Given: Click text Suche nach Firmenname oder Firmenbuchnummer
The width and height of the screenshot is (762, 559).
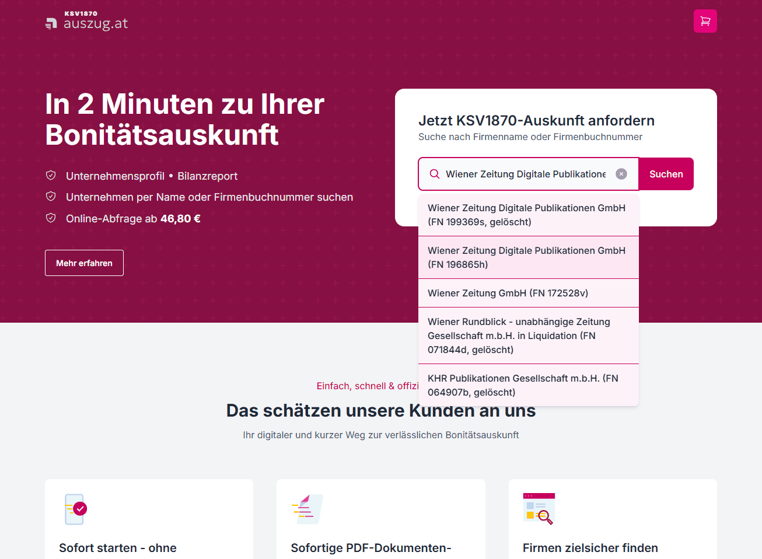Looking at the screenshot, I should point(530,137).
